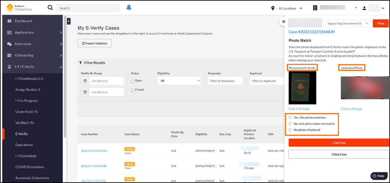Click the calendar icon for first date

tap(85, 81)
